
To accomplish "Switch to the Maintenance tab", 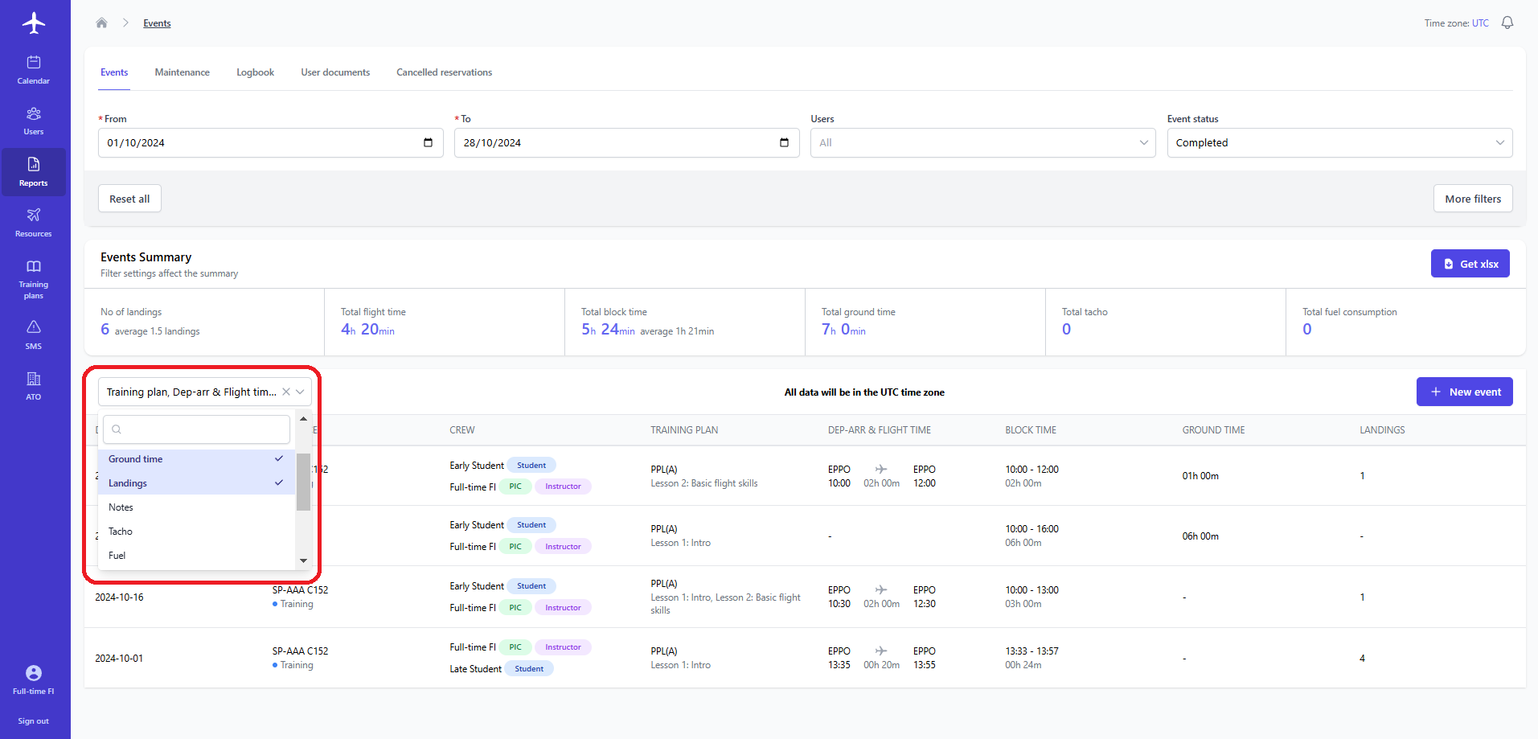I will [x=182, y=72].
